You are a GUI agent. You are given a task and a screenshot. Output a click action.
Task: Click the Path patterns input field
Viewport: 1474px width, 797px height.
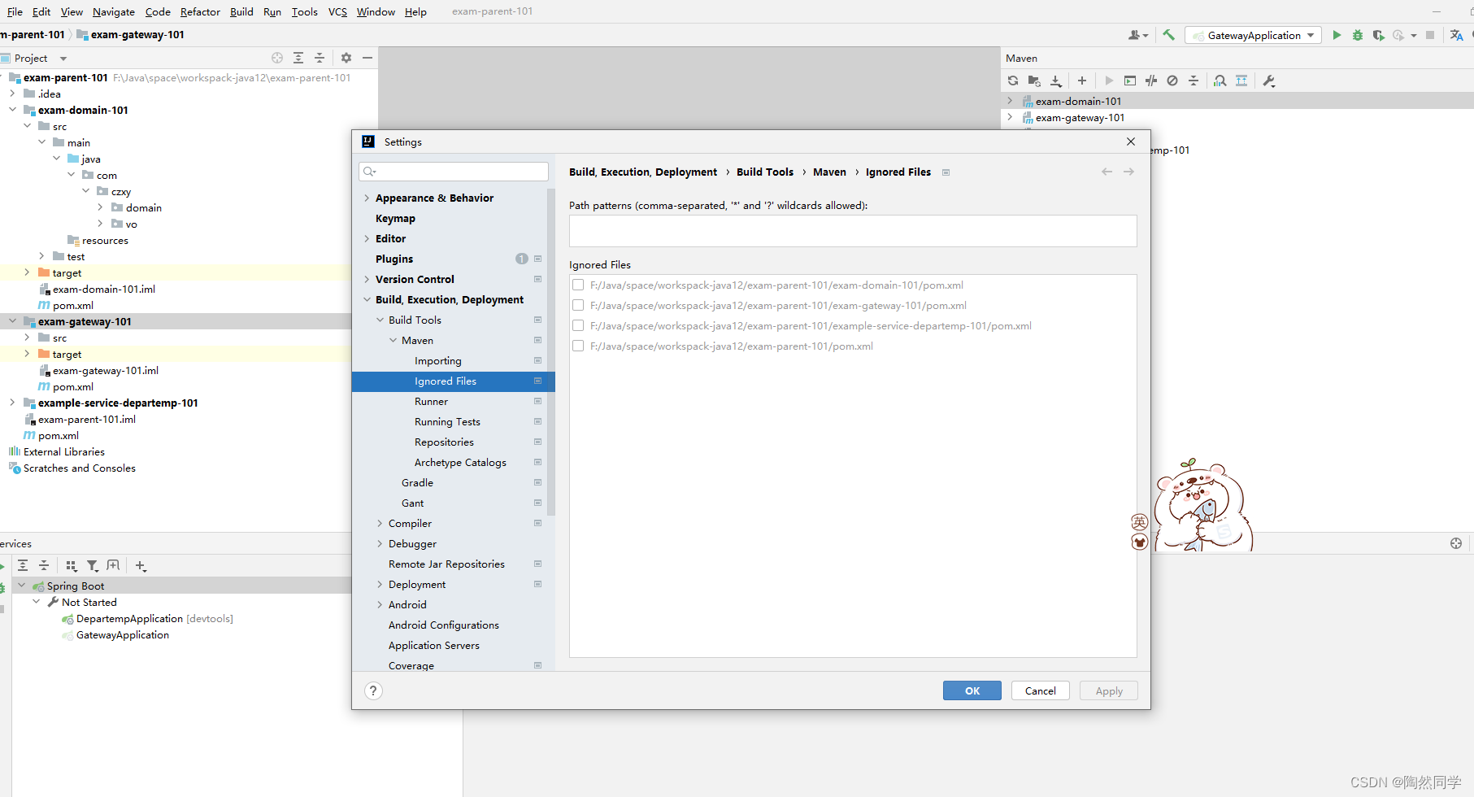[853, 231]
